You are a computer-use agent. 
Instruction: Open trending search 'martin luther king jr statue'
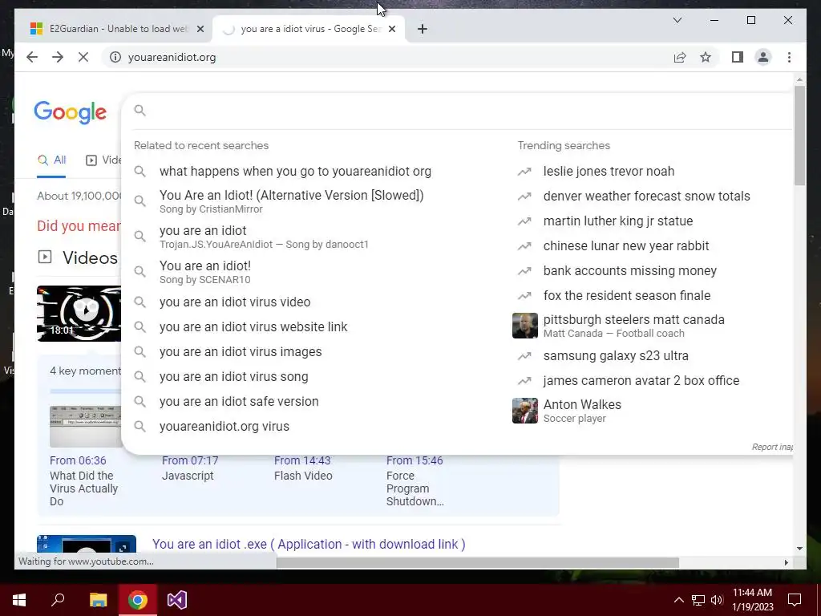[618, 221]
